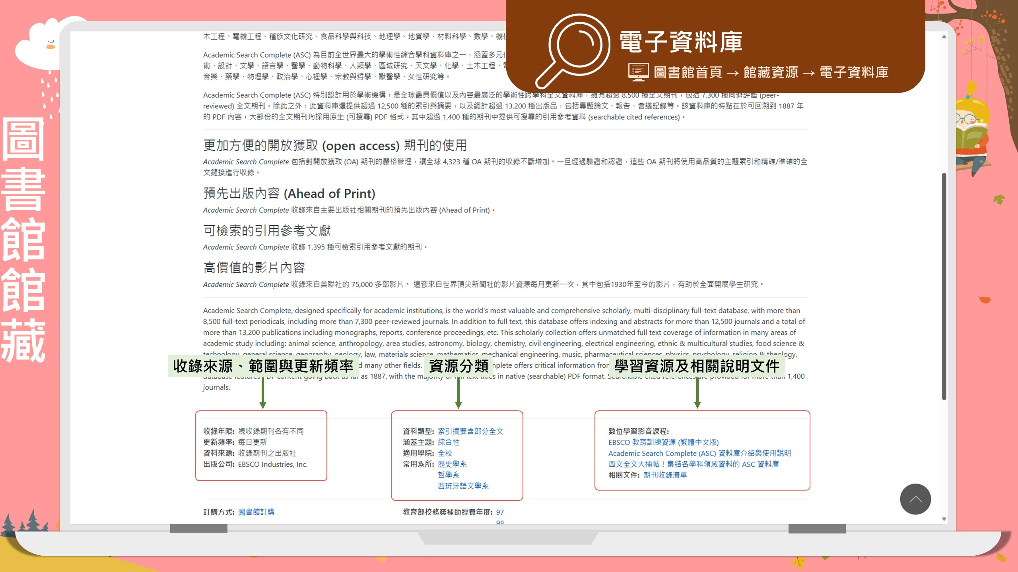1018x572 pixels.
Task: Open the 歷史學系 department link
Action: [x=452, y=464]
